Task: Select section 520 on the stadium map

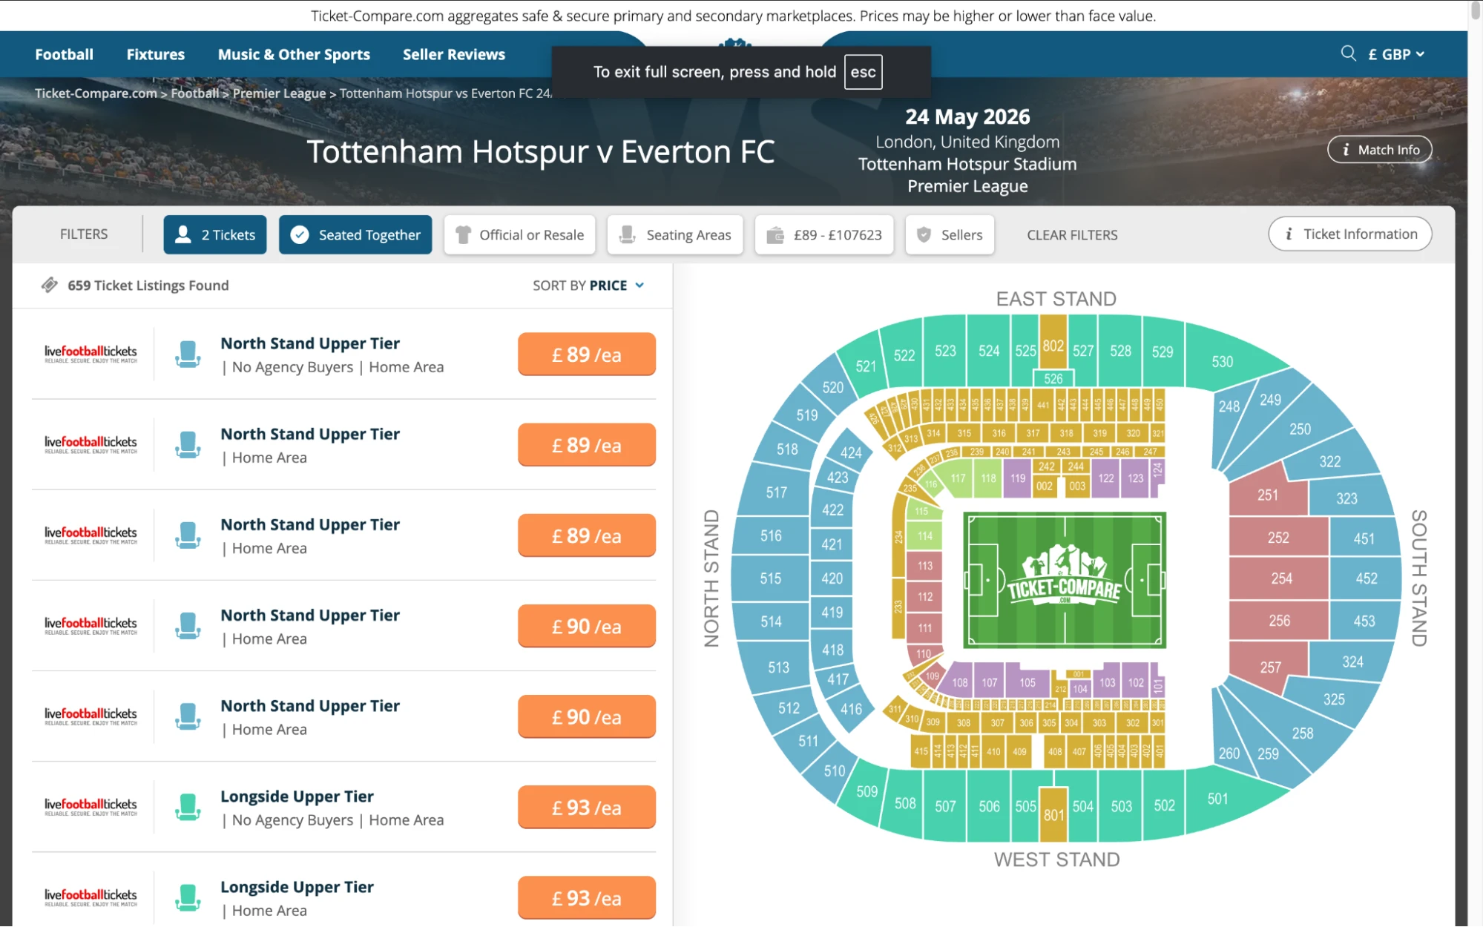Action: [x=834, y=388]
